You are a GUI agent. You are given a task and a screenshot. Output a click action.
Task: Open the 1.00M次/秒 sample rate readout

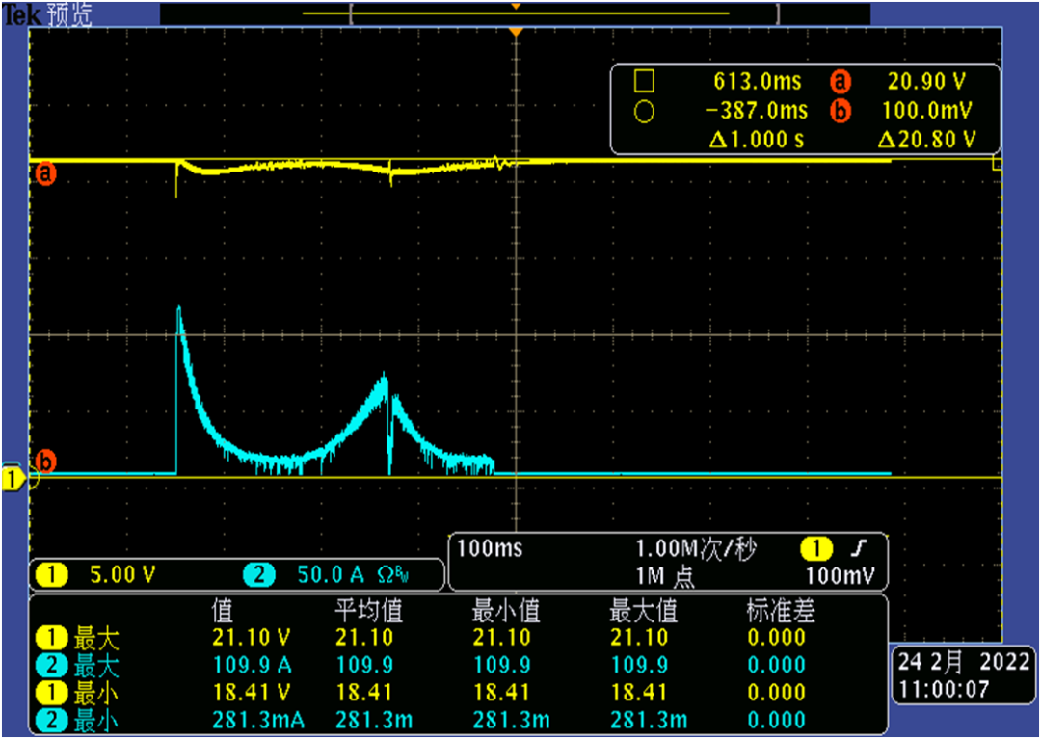[696, 549]
